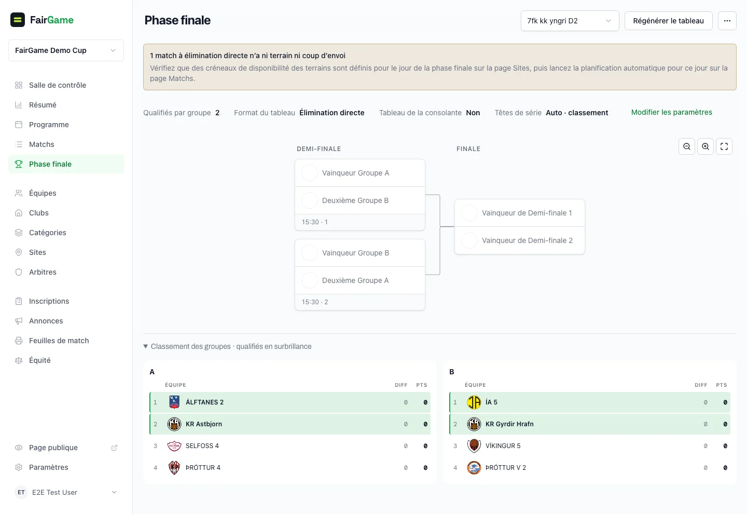Image resolution: width=747 pixels, height=514 pixels.
Task: Open Catégories in the sidebar
Action: (66, 233)
